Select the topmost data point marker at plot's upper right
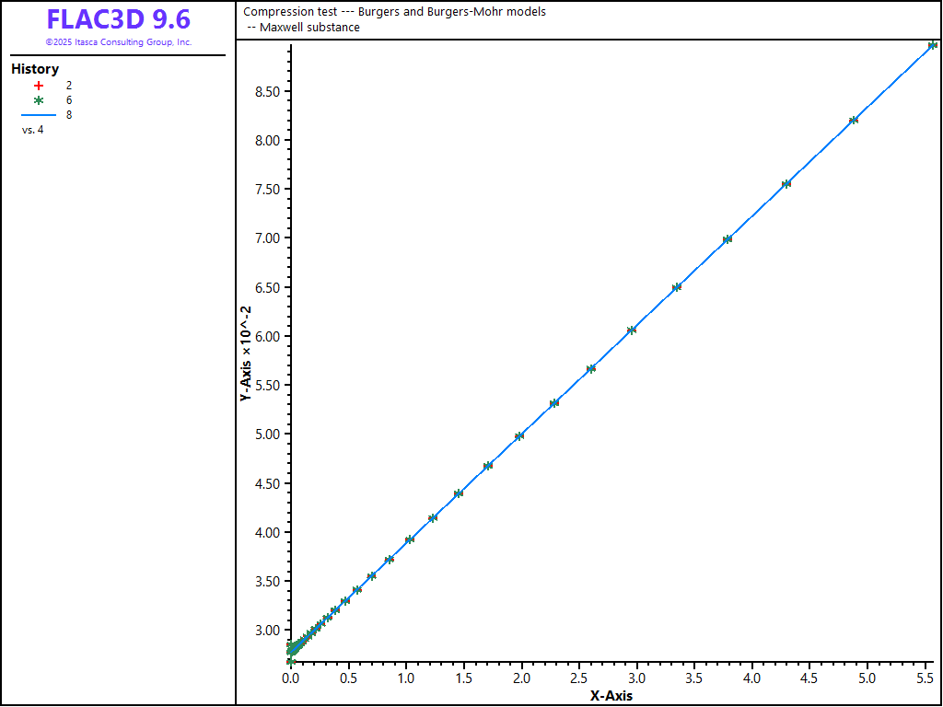 [932, 45]
